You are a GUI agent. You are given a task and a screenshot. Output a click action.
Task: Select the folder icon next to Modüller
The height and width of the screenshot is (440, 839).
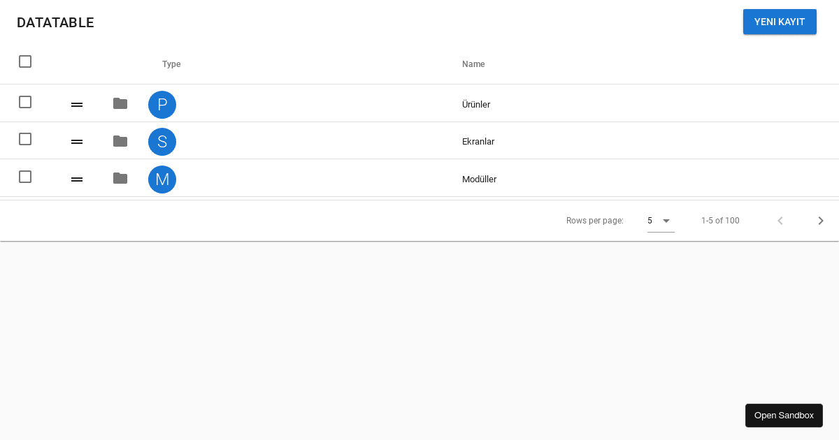pos(120,178)
